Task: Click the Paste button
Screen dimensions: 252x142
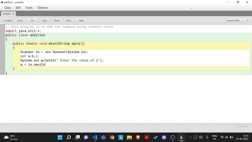Action: click(57, 21)
